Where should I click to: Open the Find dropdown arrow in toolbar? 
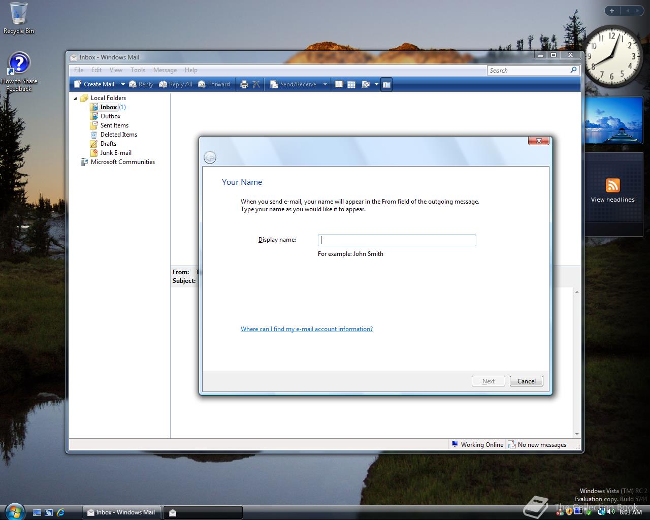point(376,84)
